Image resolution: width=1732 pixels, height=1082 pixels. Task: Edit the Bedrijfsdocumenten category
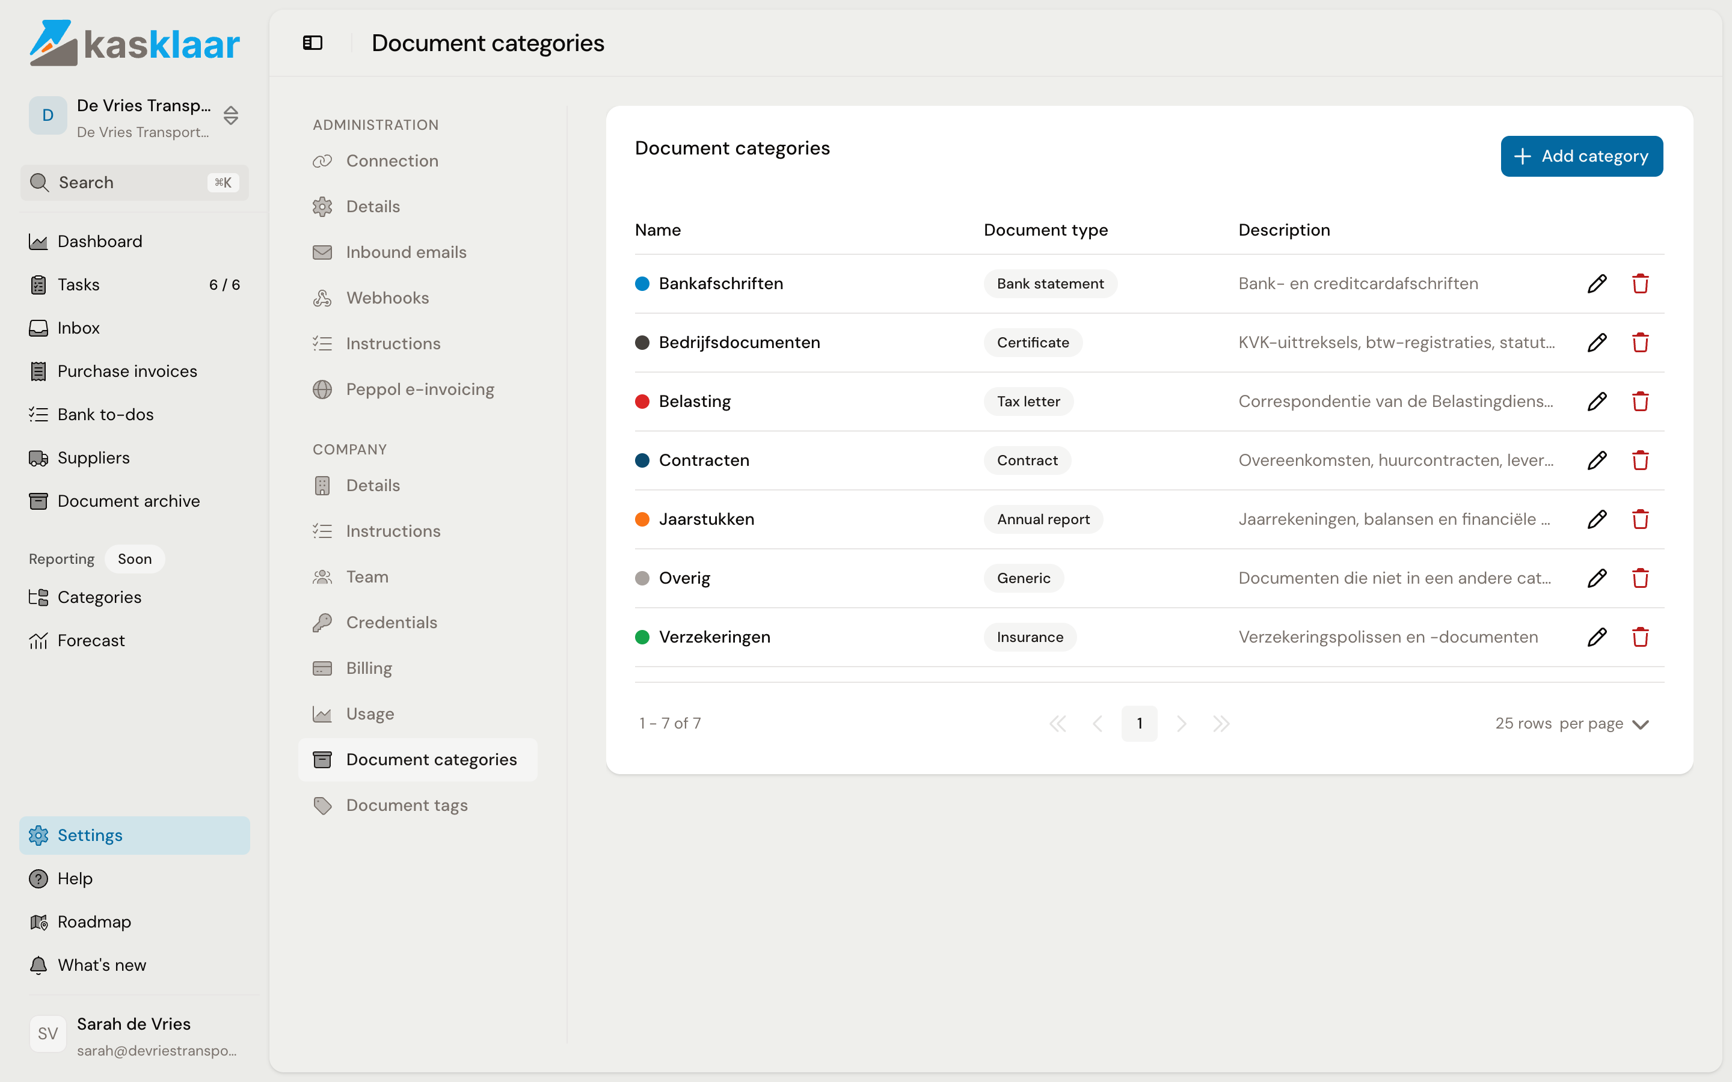tap(1597, 342)
